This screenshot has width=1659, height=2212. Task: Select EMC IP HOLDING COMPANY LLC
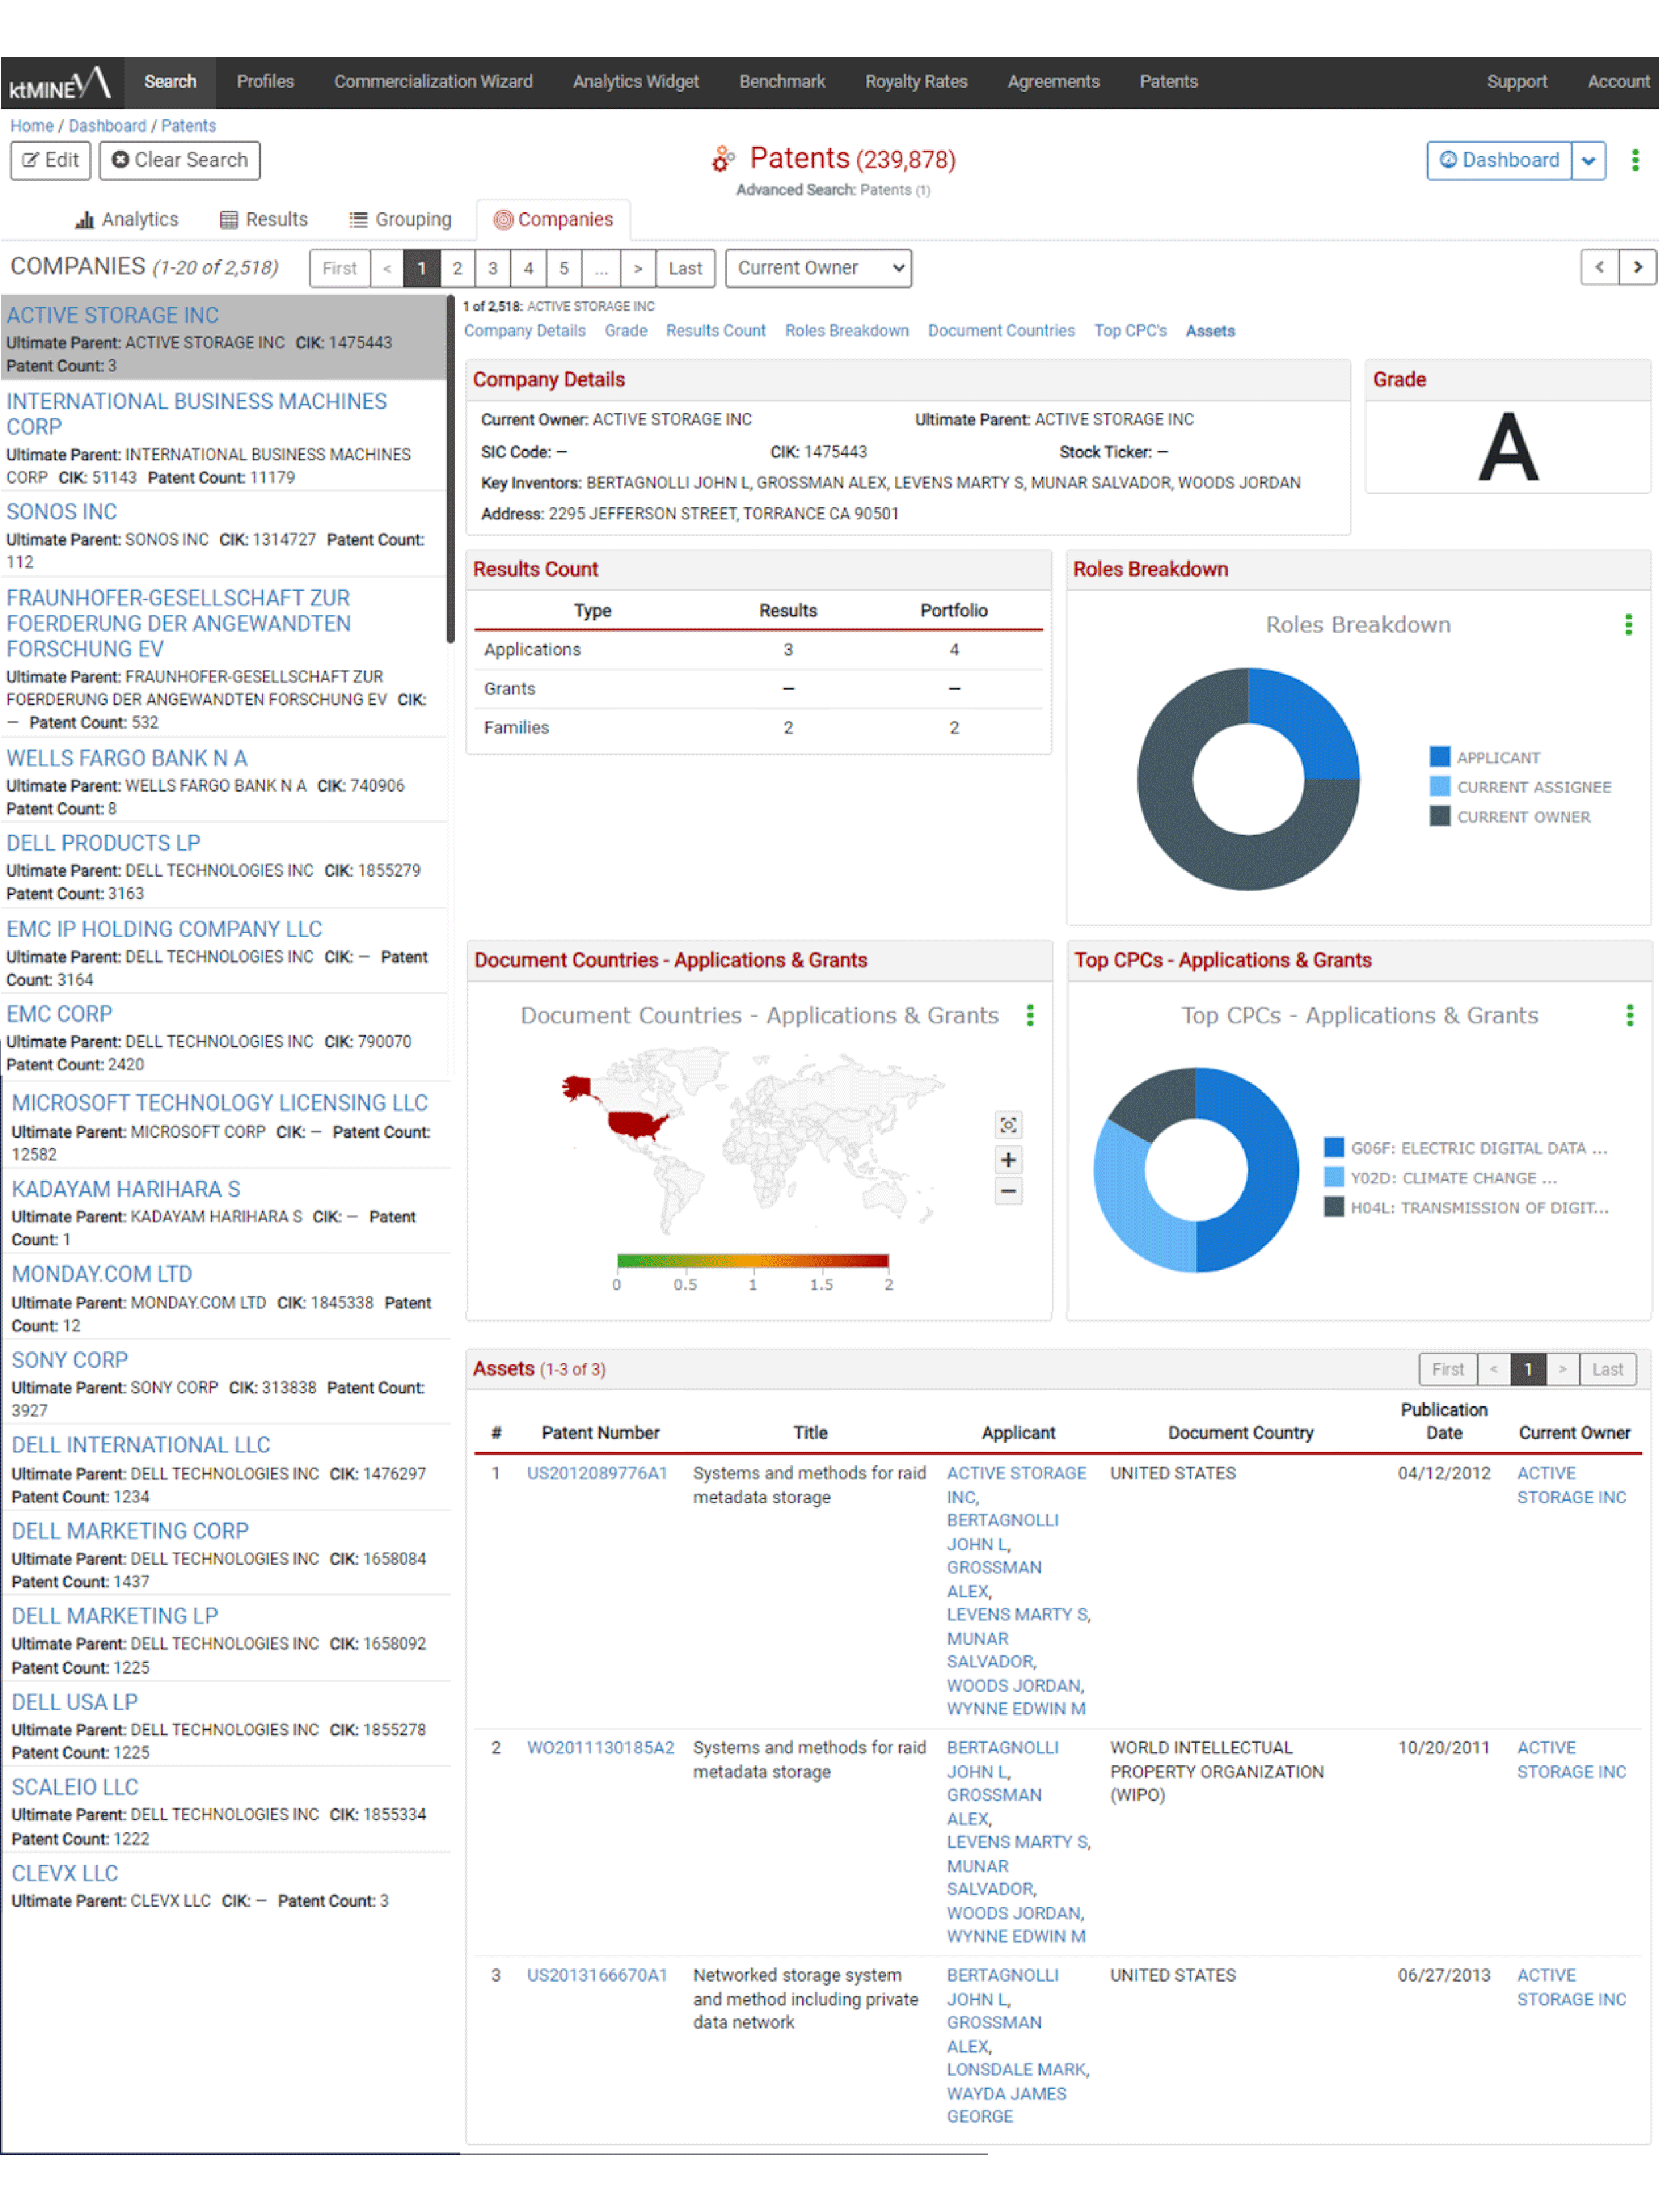click(x=164, y=930)
